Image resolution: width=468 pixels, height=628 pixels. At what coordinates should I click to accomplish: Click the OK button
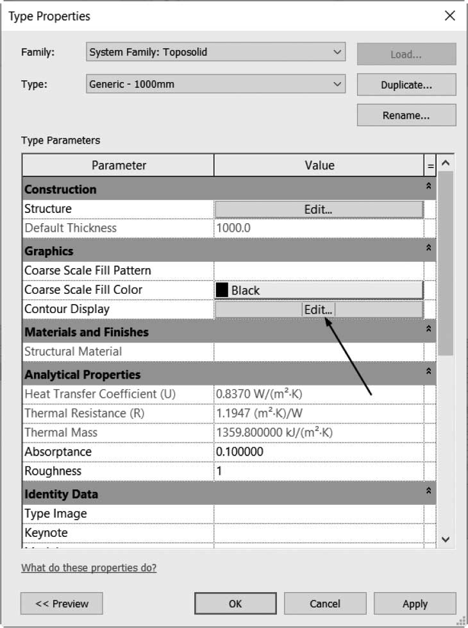(235, 604)
